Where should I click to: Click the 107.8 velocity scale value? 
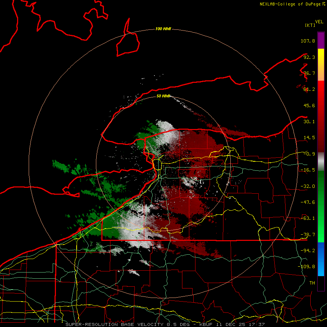pyautogui.click(x=308, y=41)
